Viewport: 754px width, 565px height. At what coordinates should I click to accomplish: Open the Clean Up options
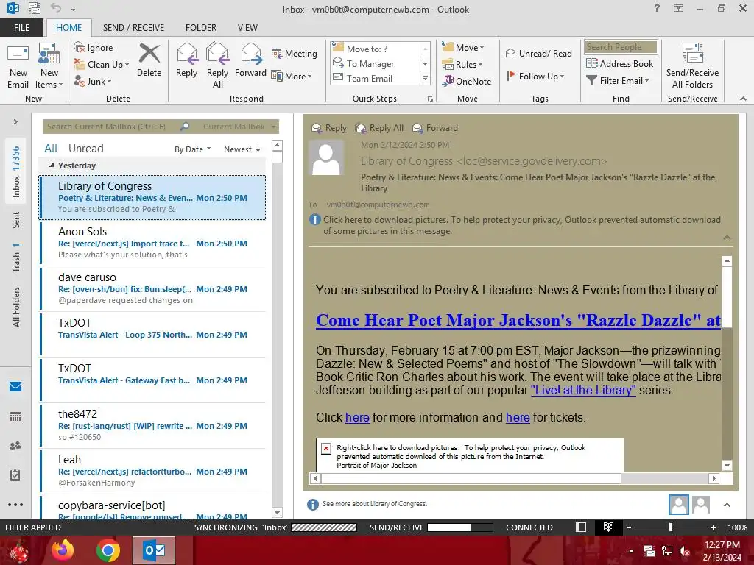click(x=102, y=65)
